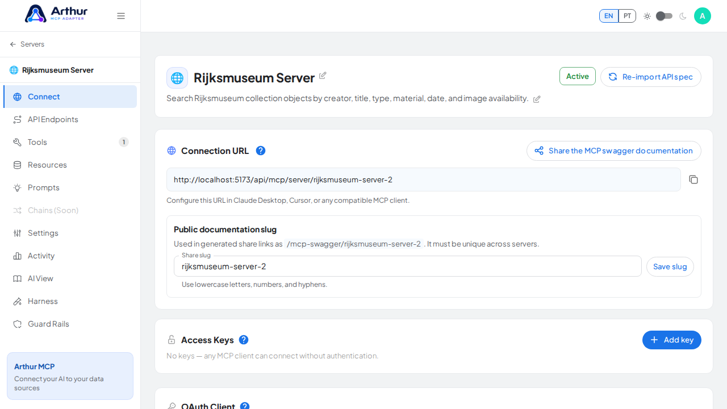Image resolution: width=727 pixels, height=409 pixels.
Task: Open Guard Rails in sidebar
Action: coord(70,324)
